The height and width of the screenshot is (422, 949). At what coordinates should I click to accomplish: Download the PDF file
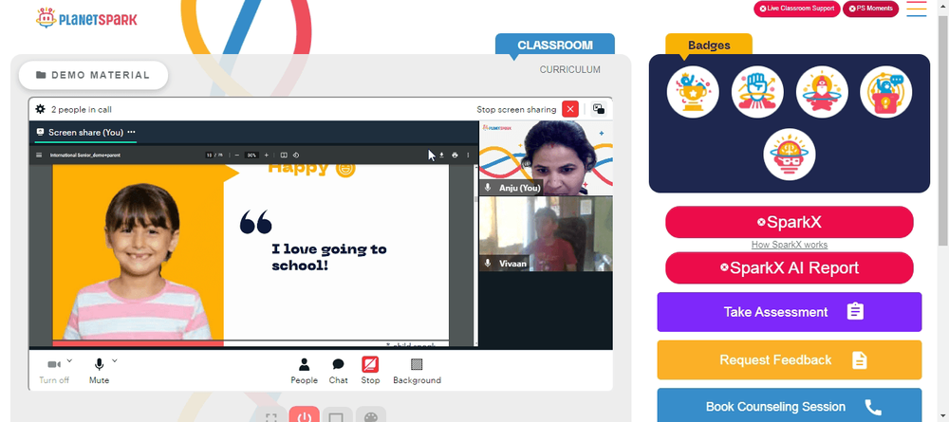click(x=442, y=155)
